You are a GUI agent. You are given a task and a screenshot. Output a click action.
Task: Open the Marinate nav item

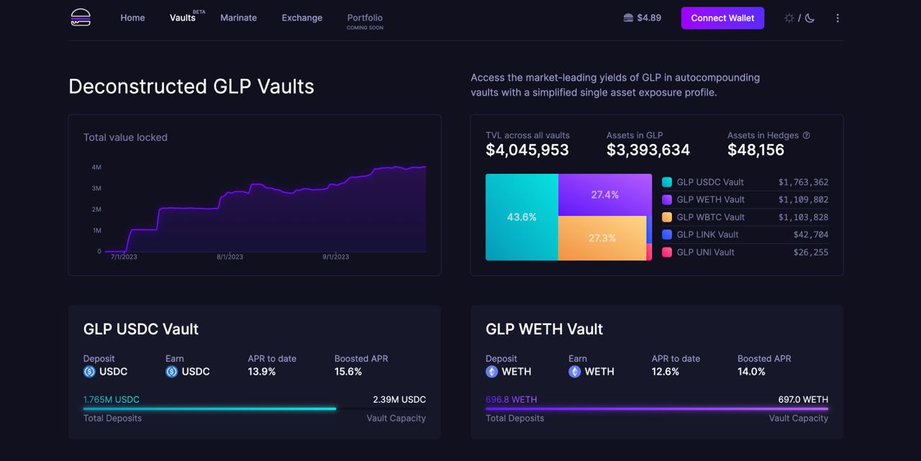tap(238, 18)
